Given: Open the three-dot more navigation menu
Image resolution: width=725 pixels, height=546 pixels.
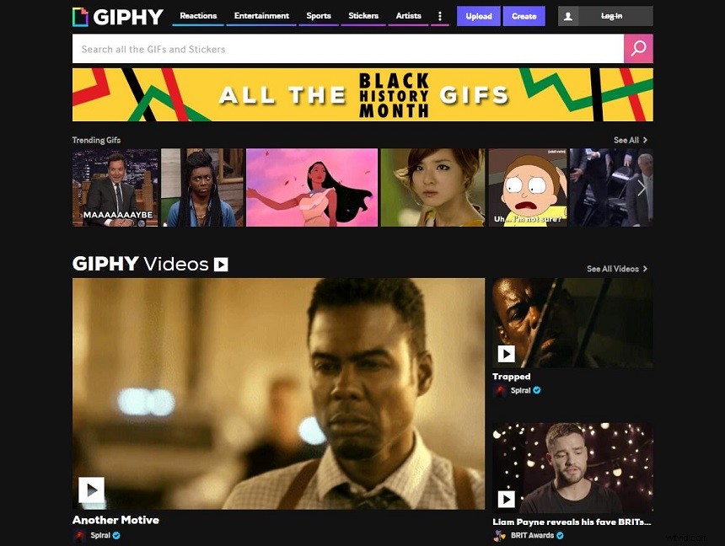Looking at the screenshot, I should click(440, 15).
